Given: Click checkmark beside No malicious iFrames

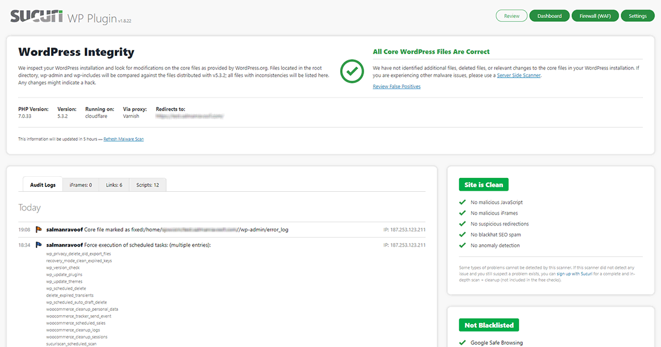Looking at the screenshot, I should click(x=462, y=213).
